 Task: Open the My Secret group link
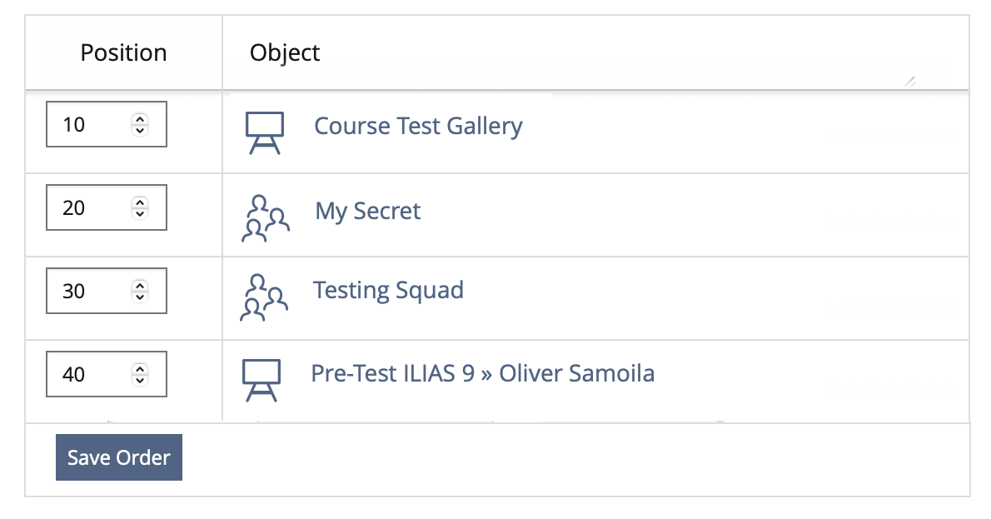368,211
